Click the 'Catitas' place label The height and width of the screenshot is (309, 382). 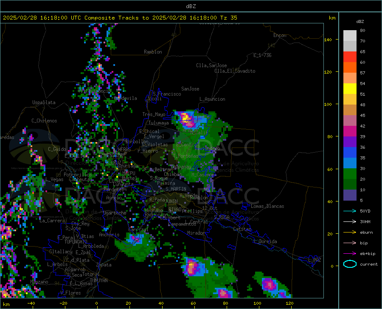pos(242,229)
